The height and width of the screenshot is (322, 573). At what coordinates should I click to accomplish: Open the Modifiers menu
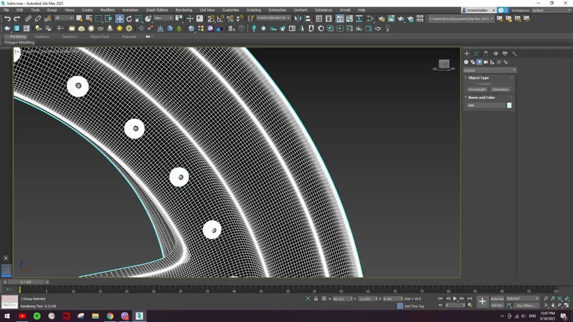pyautogui.click(x=107, y=10)
